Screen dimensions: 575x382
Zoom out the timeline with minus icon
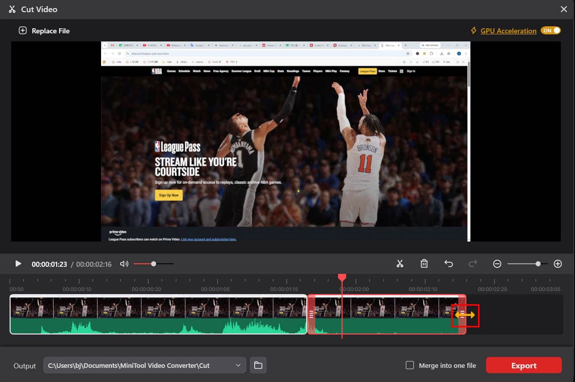(x=497, y=264)
